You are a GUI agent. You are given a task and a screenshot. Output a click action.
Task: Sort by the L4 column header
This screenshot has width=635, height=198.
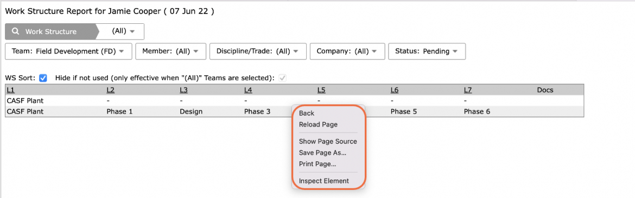[248, 90]
